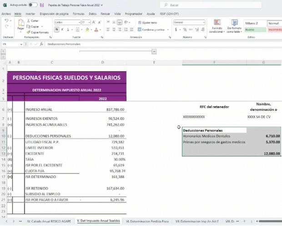Click the Buscar search box
The width and height of the screenshot is (282, 226).
point(211,5)
